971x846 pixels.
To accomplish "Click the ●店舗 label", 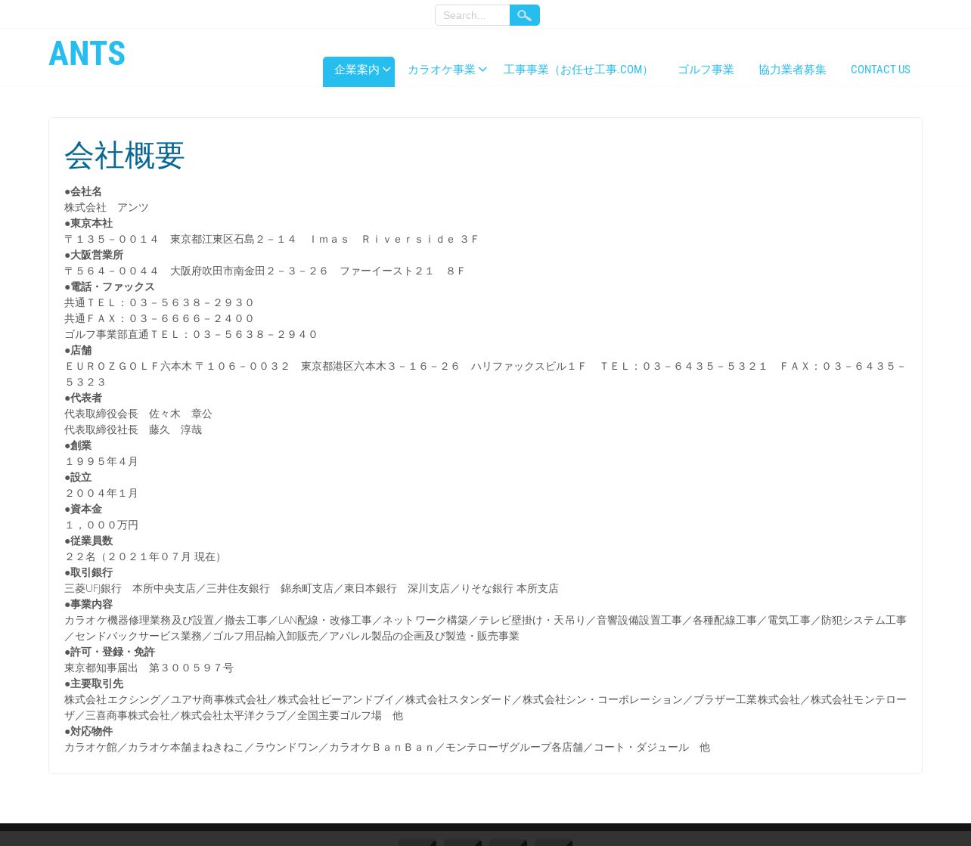I will point(78,350).
